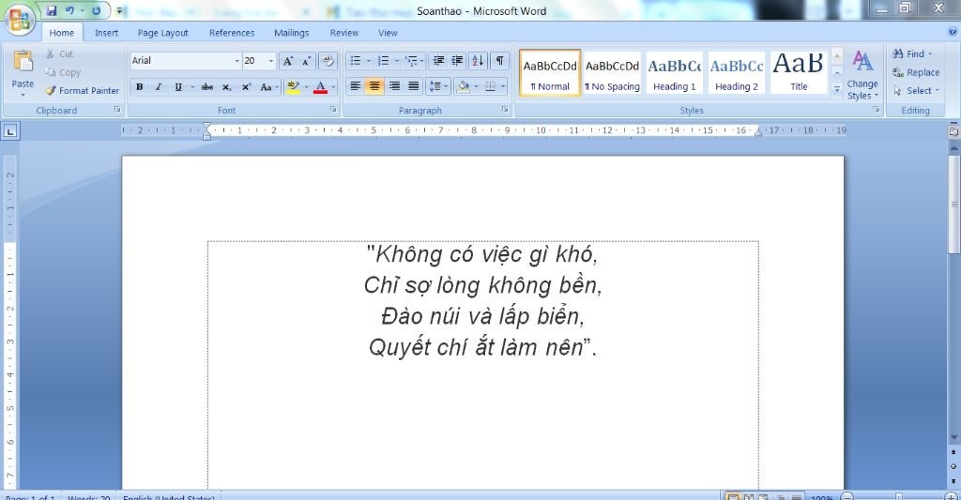Open the Clipboard pane launcher
This screenshot has height=500, width=961.
coord(117,110)
